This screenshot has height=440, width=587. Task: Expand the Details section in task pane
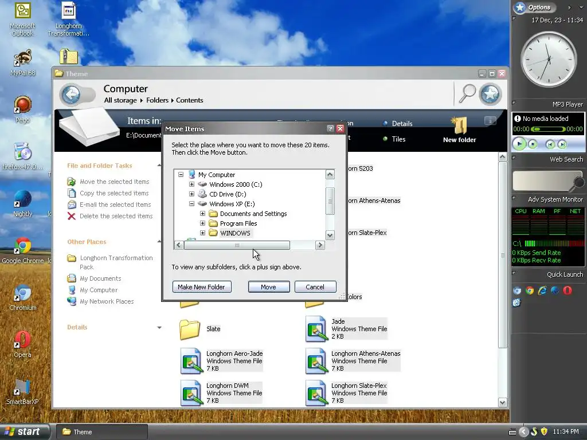159,327
